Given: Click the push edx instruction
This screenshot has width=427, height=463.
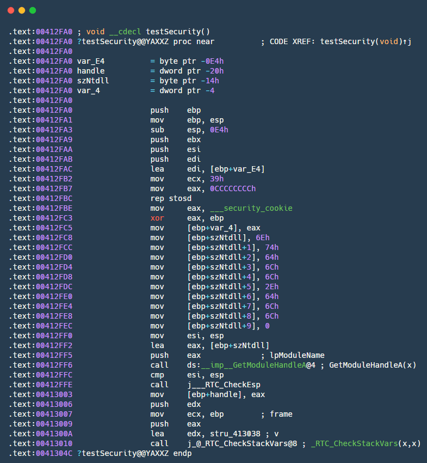Looking at the screenshot, I should pos(176,404).
